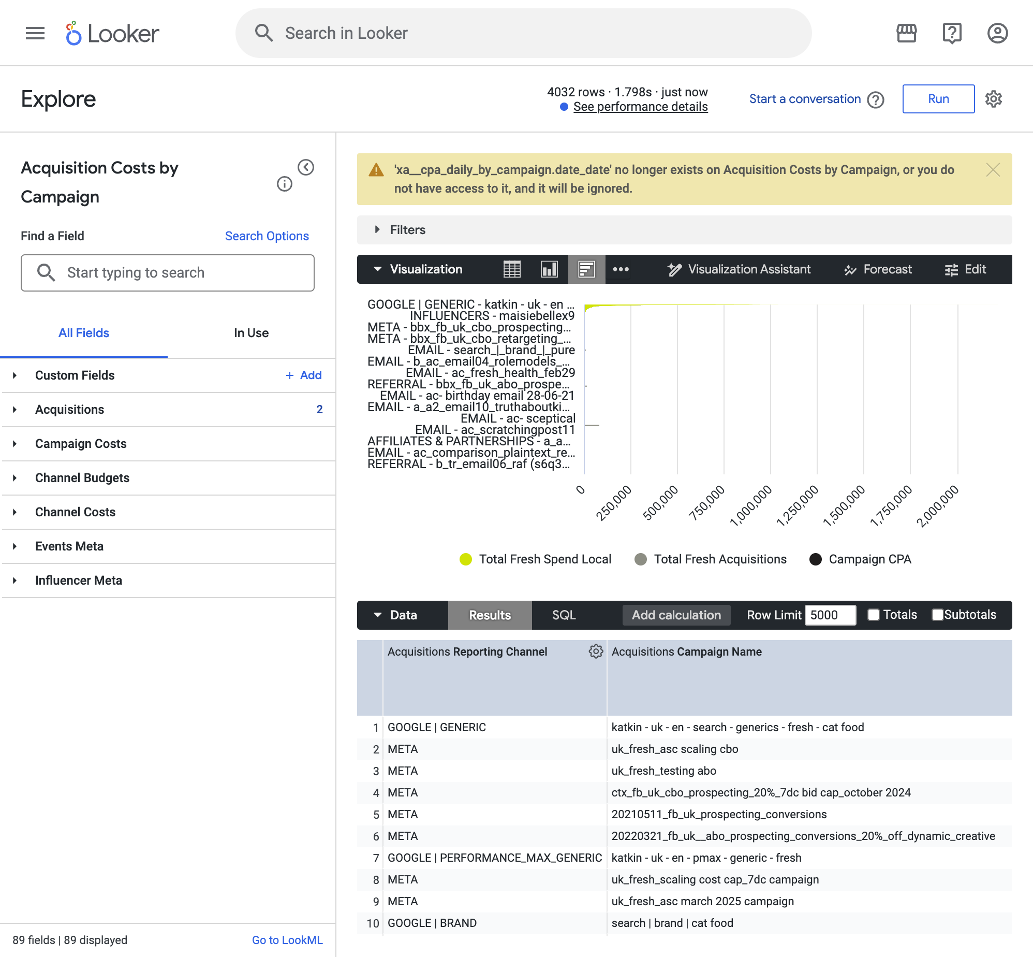The image size is (1033, 957).
Task: Collapse the field picker panel
Action: click(306, 167)
